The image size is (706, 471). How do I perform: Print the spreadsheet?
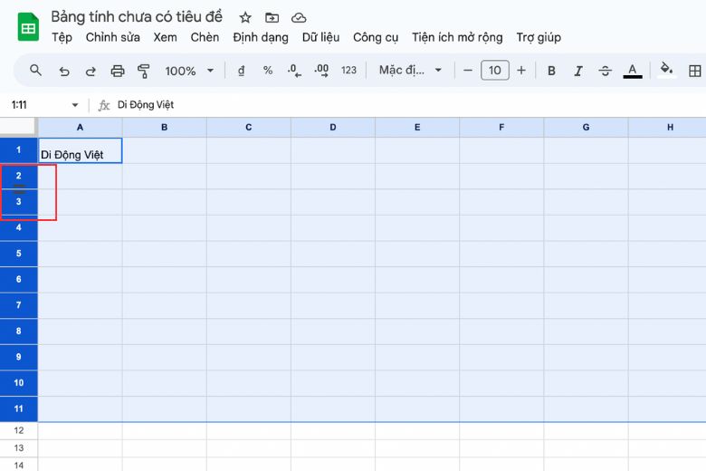pos(118,71)
